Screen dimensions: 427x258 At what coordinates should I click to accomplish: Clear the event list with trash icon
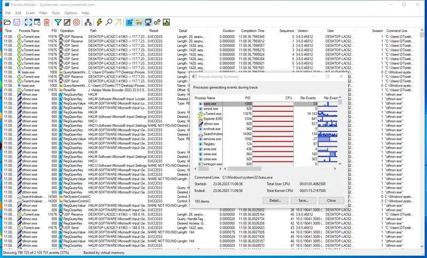click(46, 22)
